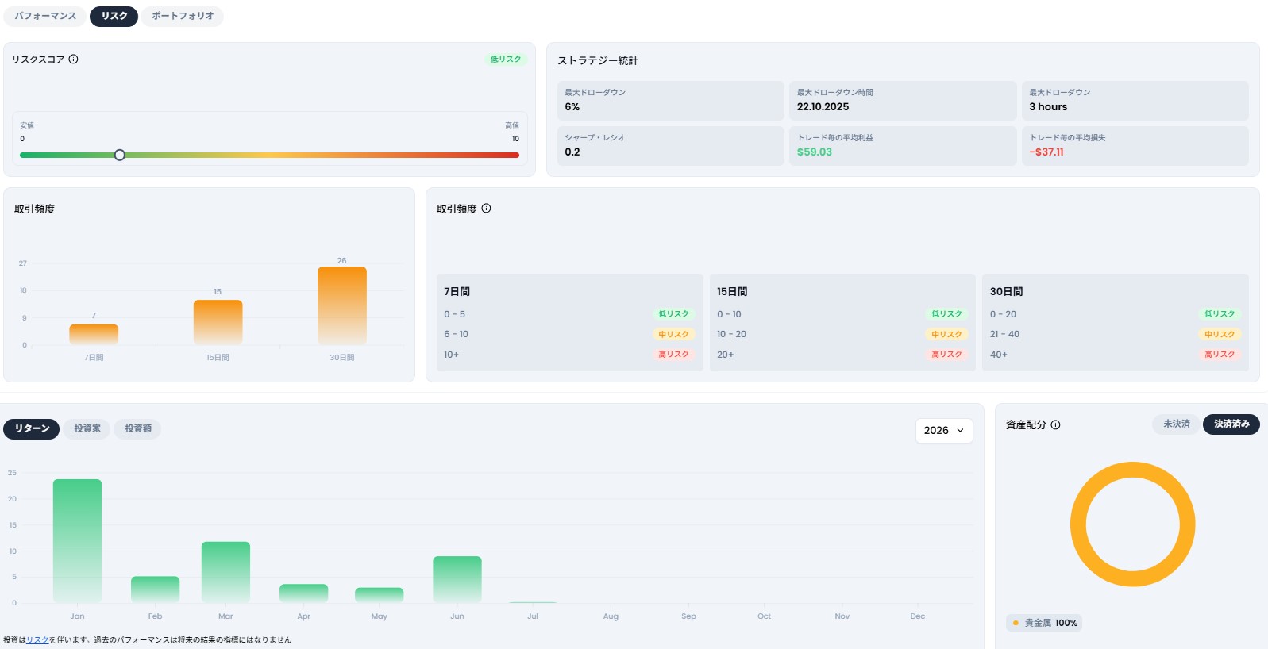Click the 資産配分 info icon

1055,424
